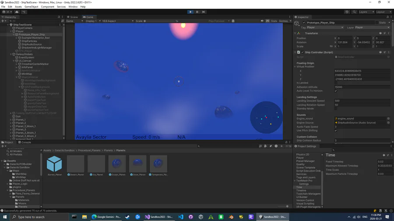Collapse the Transform component foldout

point(295,33)
